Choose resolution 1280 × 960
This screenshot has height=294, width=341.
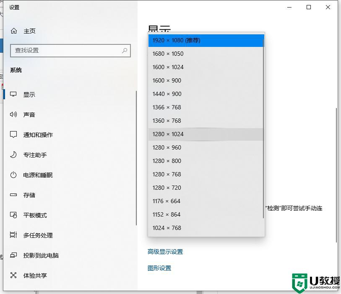[x=206, y=147]
